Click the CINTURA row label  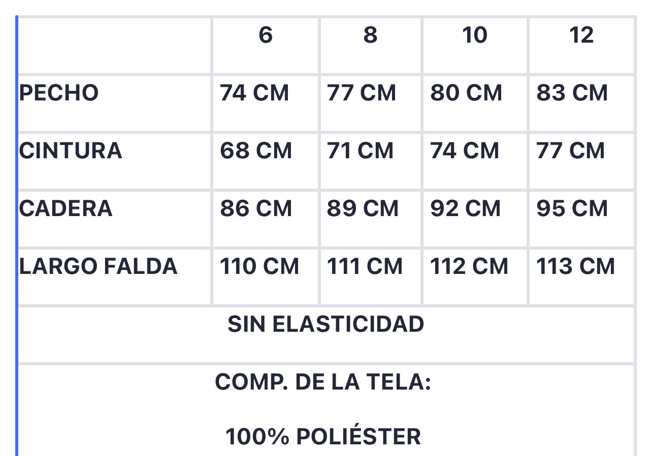click(71, 151)
